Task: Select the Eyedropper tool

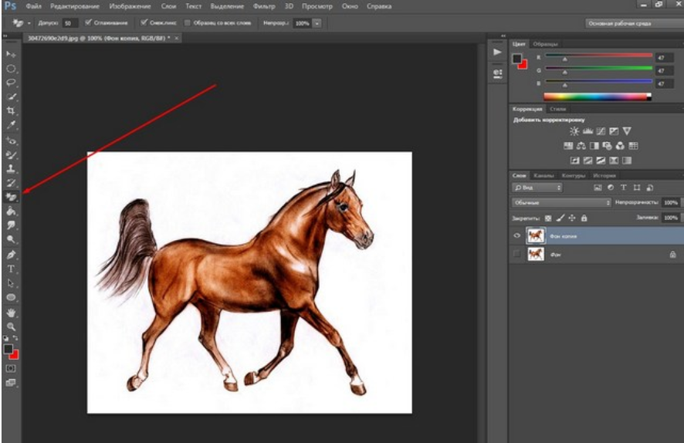Action: point(12,125)
